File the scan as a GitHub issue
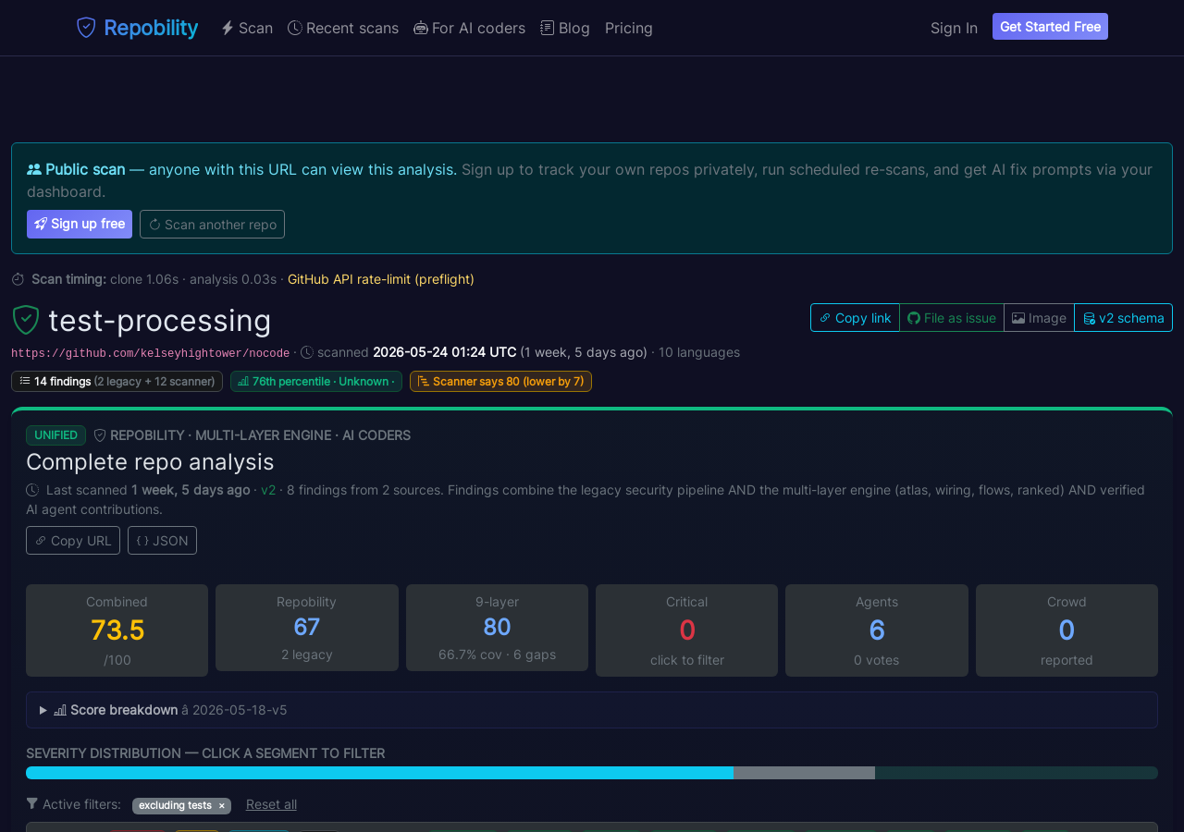This screenshot has width=1184, height=832. (x=952, y=317)
